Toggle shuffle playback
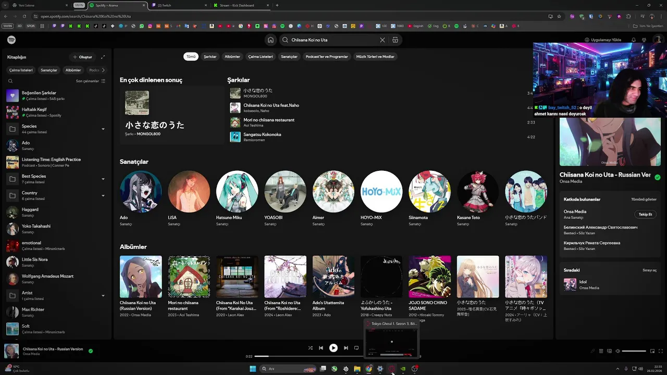 coord(310,348)
